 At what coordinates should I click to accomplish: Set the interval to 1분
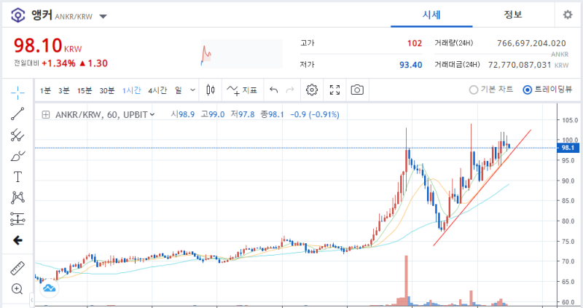45,90
